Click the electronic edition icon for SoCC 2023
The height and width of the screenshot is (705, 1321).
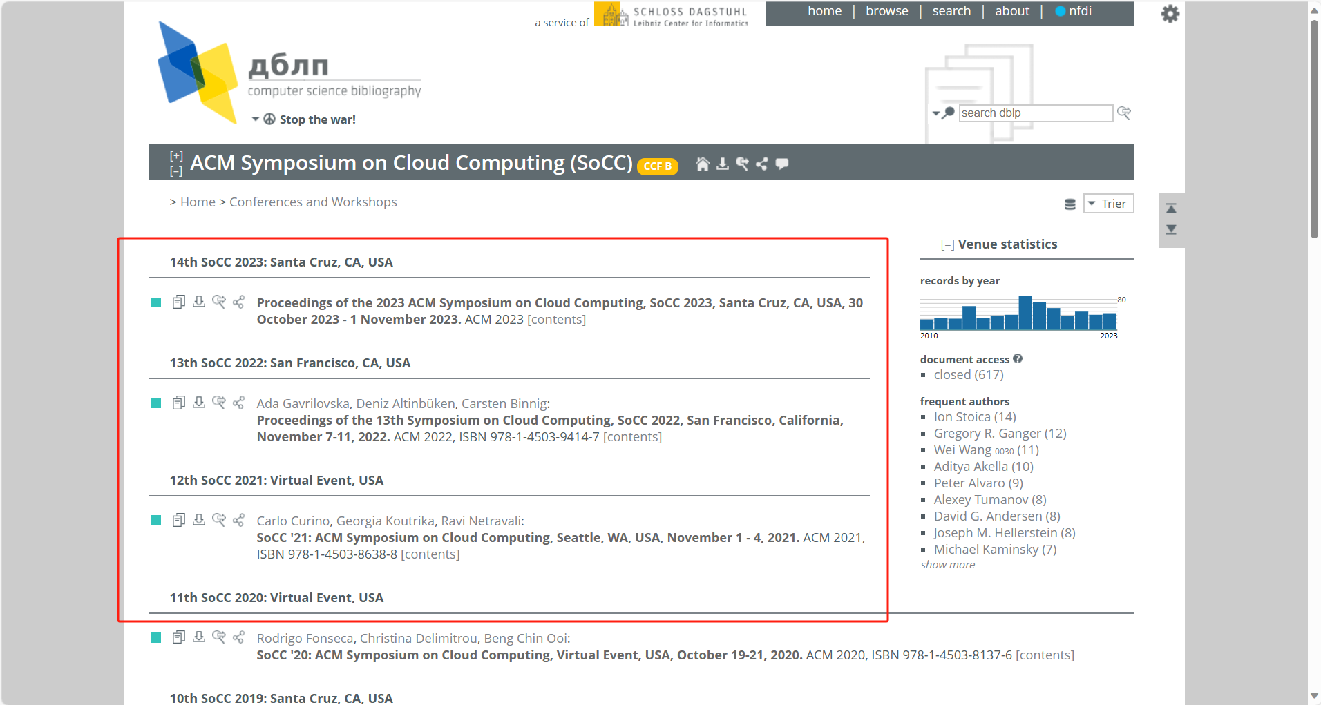179,302
